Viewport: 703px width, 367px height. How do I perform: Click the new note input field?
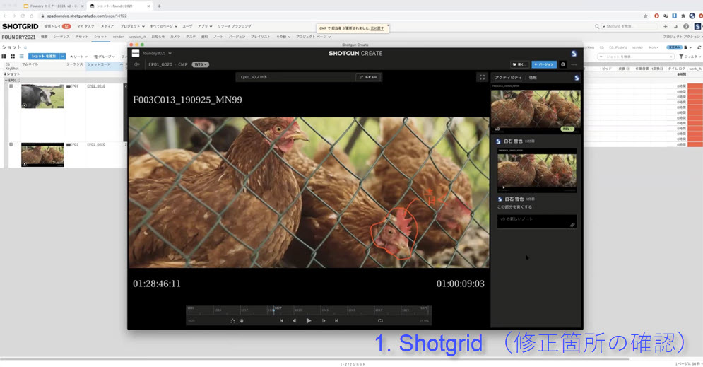[536, 221]
